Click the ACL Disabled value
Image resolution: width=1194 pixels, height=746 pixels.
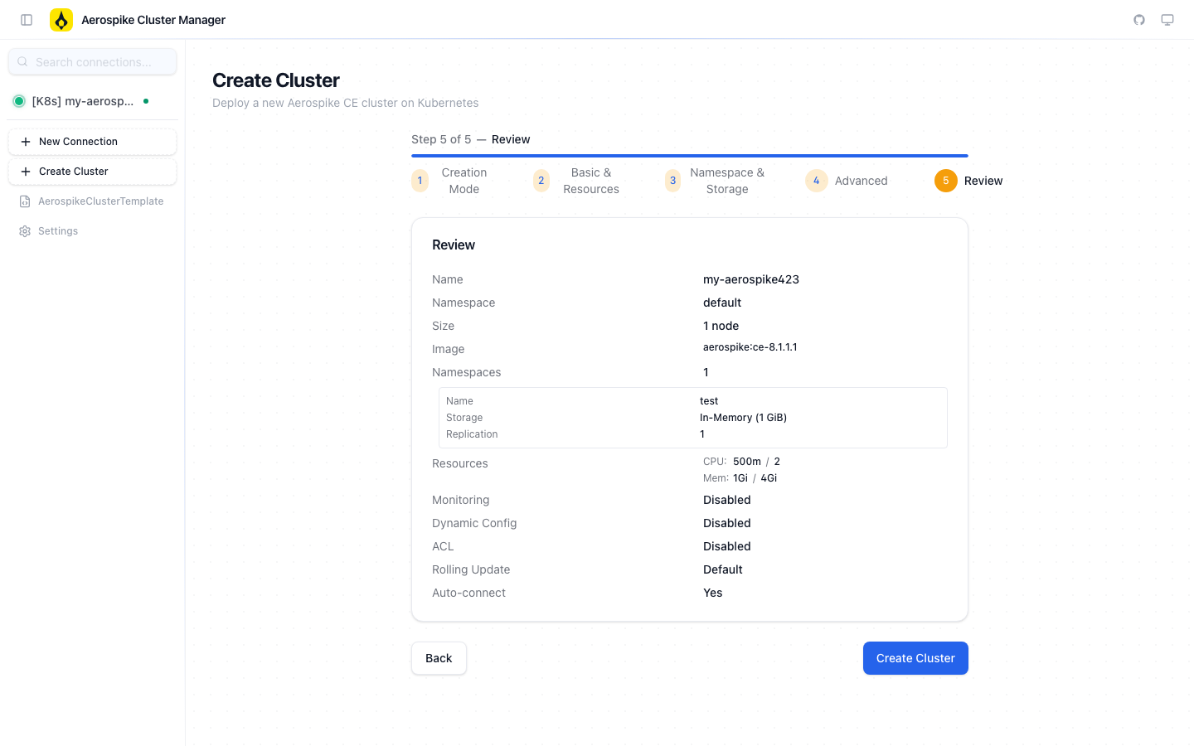click(727, 546)
